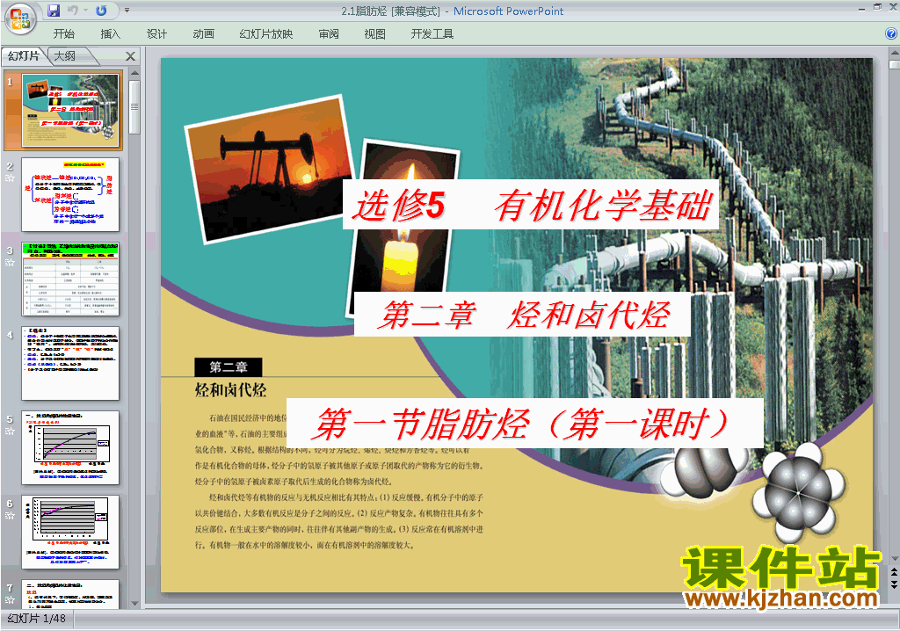900x631 pixels.
Task: Click the animation star icon beside slide 7
Action: pyautogui.click(x=10, y=600)
